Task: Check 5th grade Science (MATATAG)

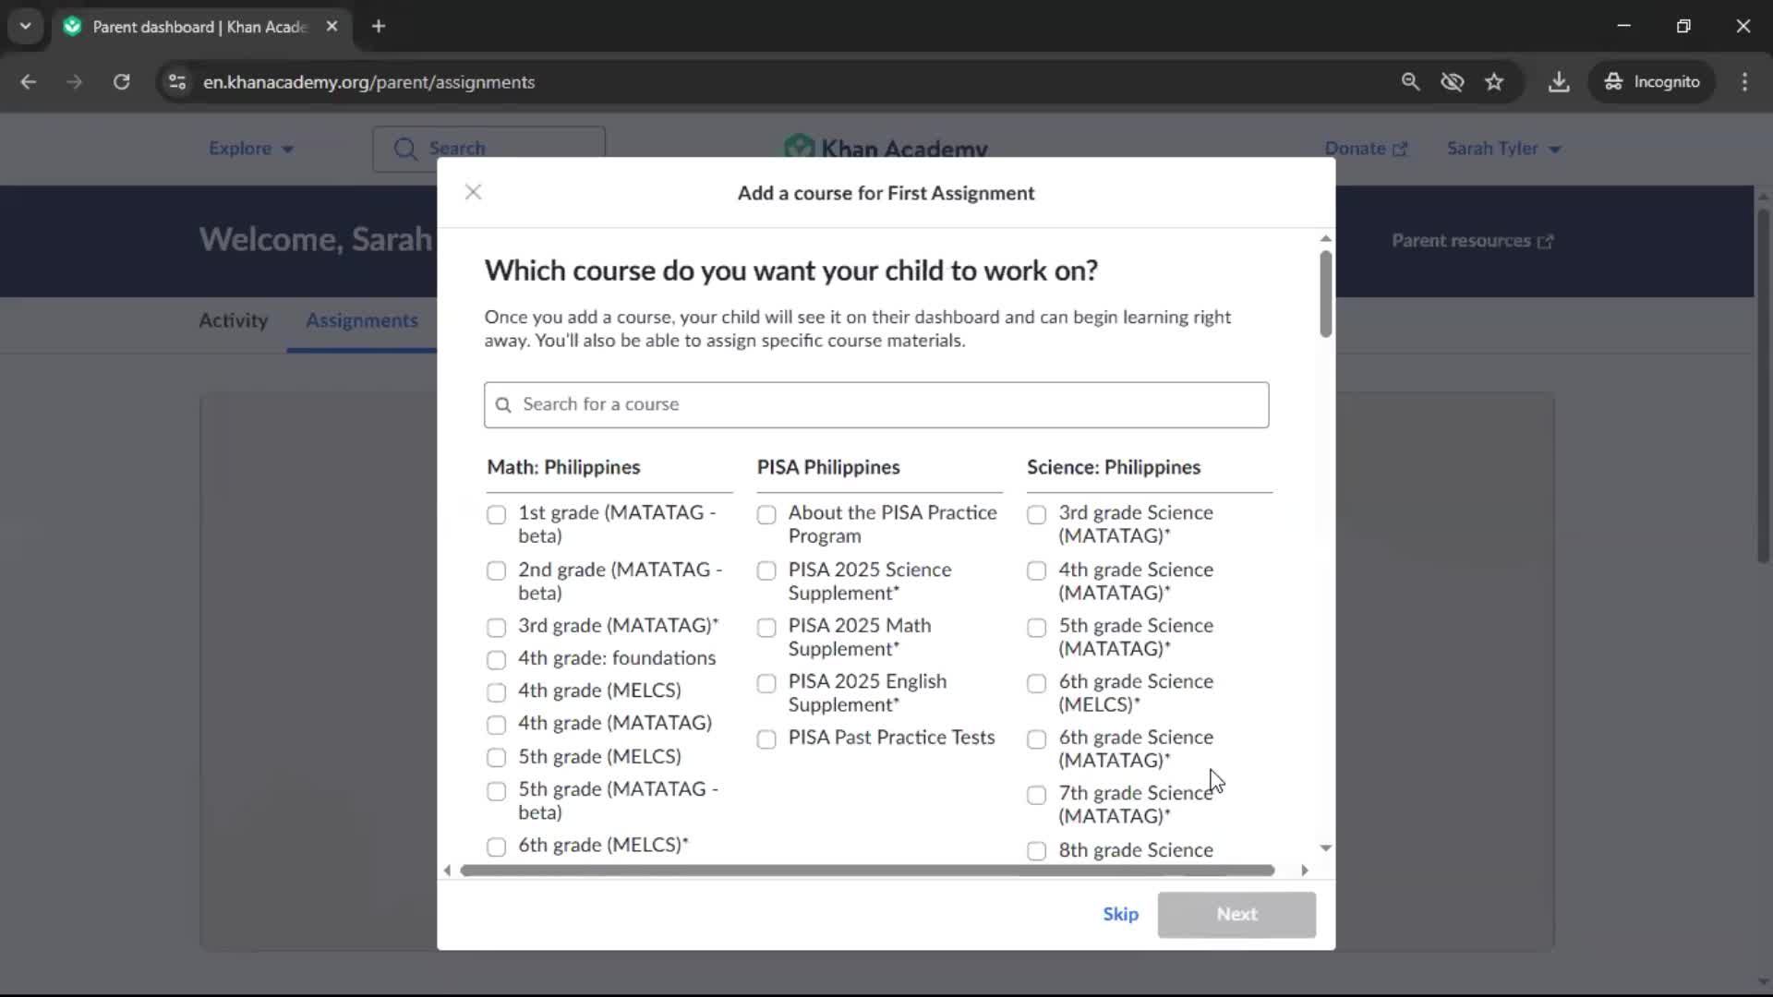Action: pos(1036,628)
